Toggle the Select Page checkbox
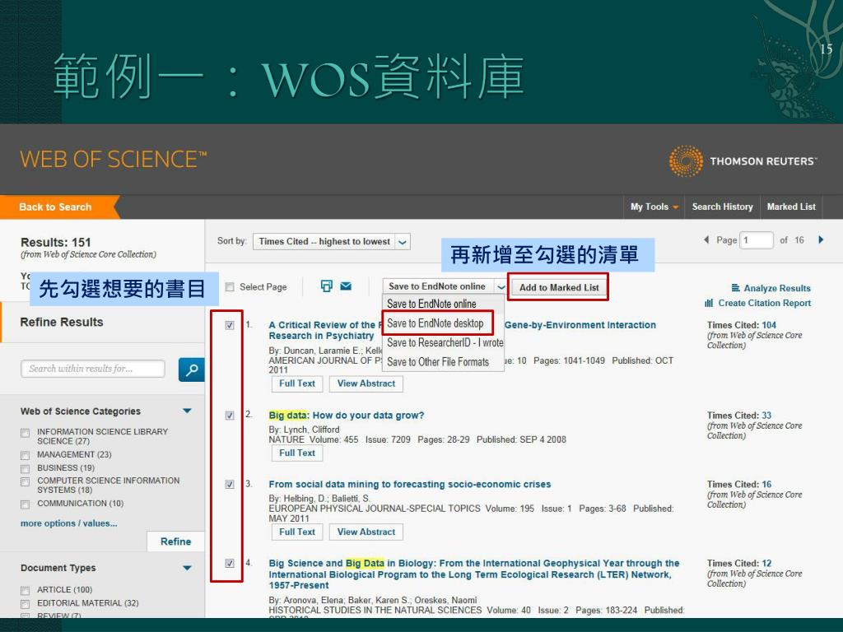The width and height of the screenshot is (843, 632). coord(230,287)
